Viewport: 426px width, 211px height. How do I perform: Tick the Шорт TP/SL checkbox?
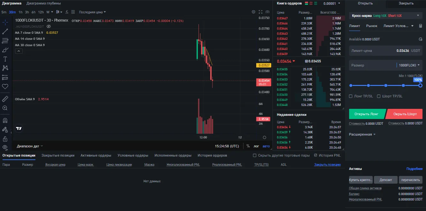379,96
